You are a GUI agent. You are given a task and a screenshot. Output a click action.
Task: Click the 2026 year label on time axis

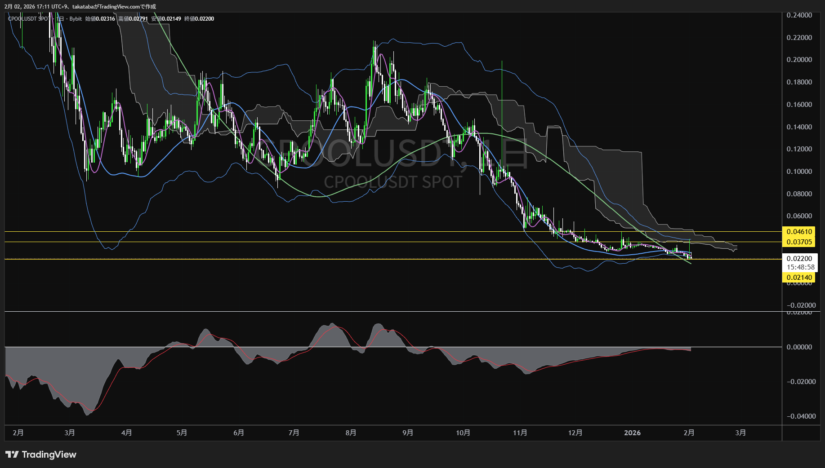click(632, 433)
